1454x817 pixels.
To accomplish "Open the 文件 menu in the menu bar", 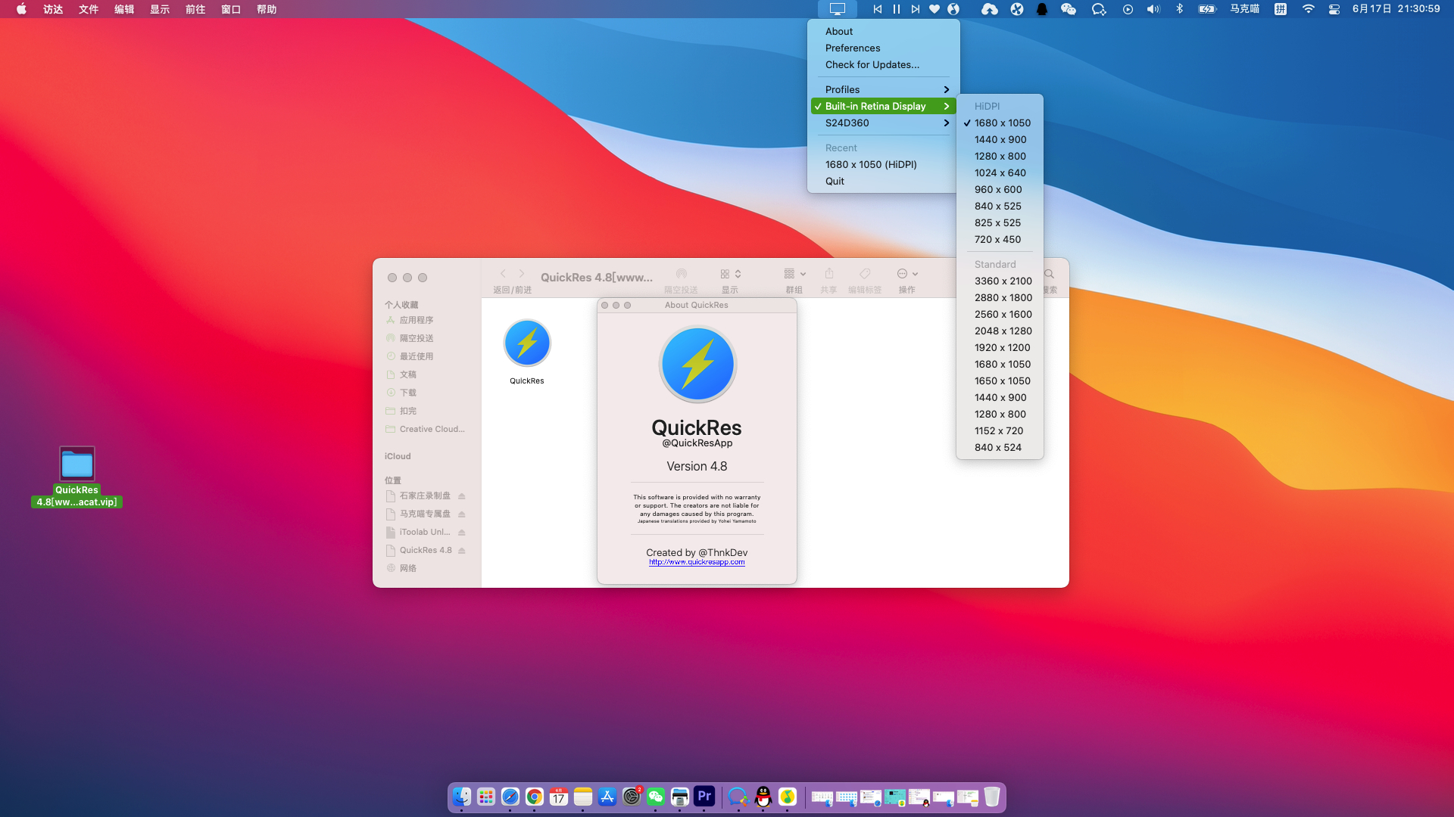I will click(x=89, y=9).
